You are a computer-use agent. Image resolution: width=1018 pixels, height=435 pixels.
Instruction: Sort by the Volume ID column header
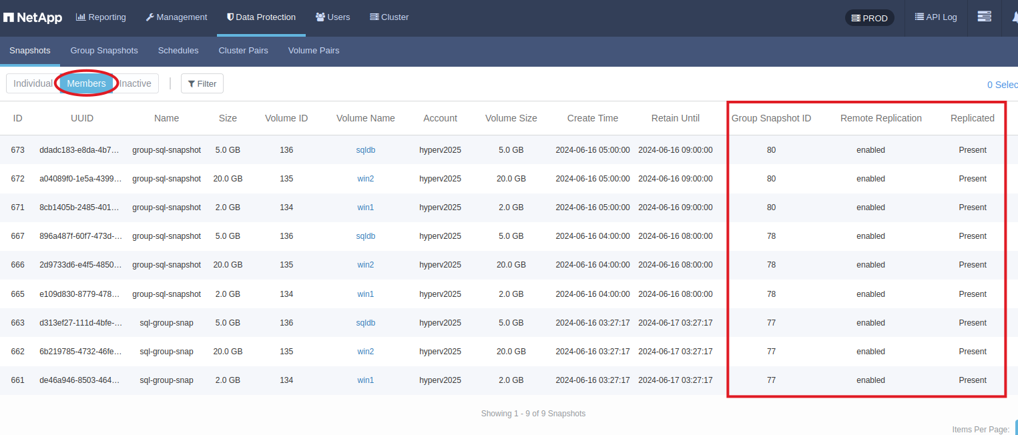pyautogui.click(x=286, y=118)
